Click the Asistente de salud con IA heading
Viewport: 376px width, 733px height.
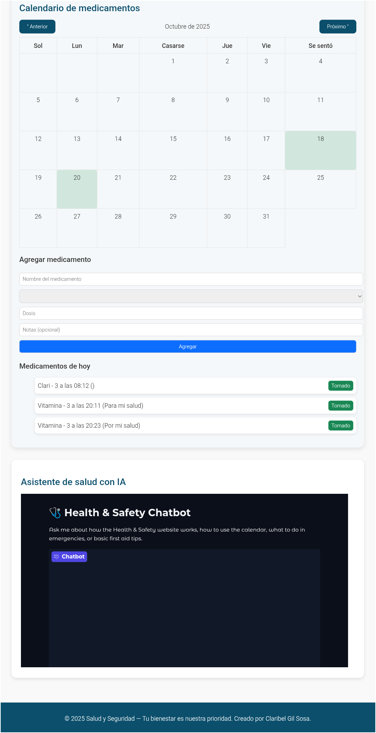[73, 482]
